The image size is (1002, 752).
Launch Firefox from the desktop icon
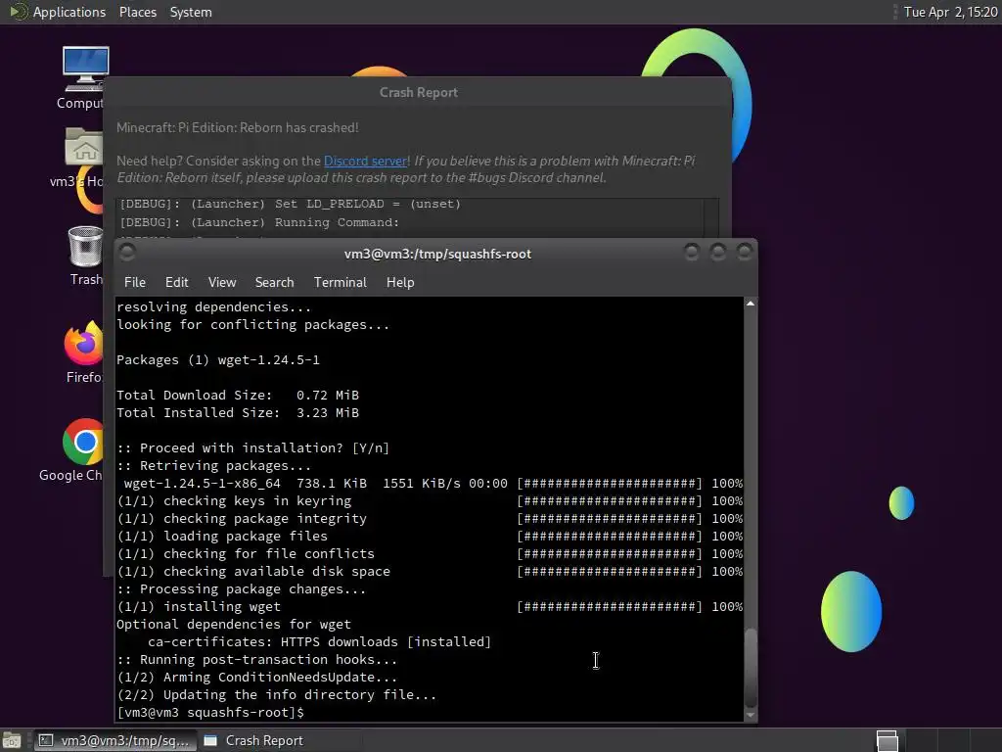pyautogui.click(x=84, y=352)
